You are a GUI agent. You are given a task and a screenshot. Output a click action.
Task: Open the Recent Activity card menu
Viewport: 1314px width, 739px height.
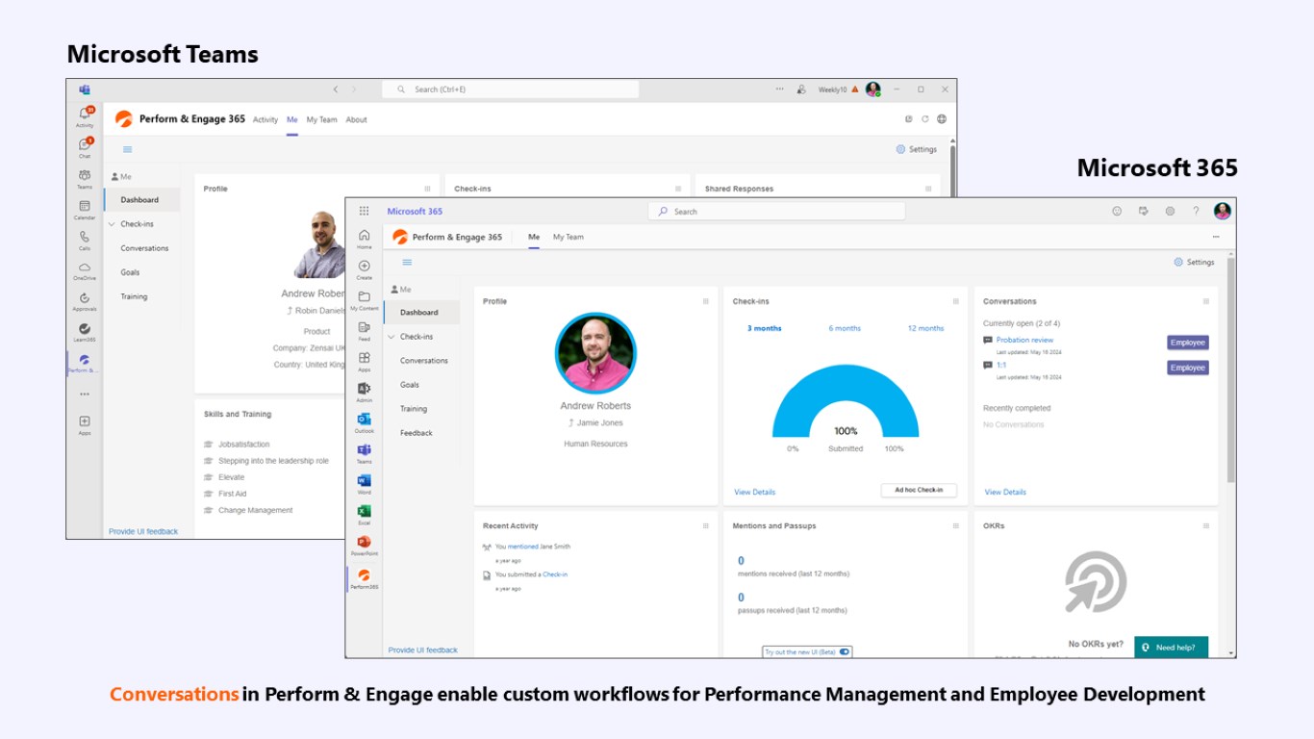pos(705,526)
